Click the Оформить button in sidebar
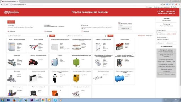 coord(169,43)
